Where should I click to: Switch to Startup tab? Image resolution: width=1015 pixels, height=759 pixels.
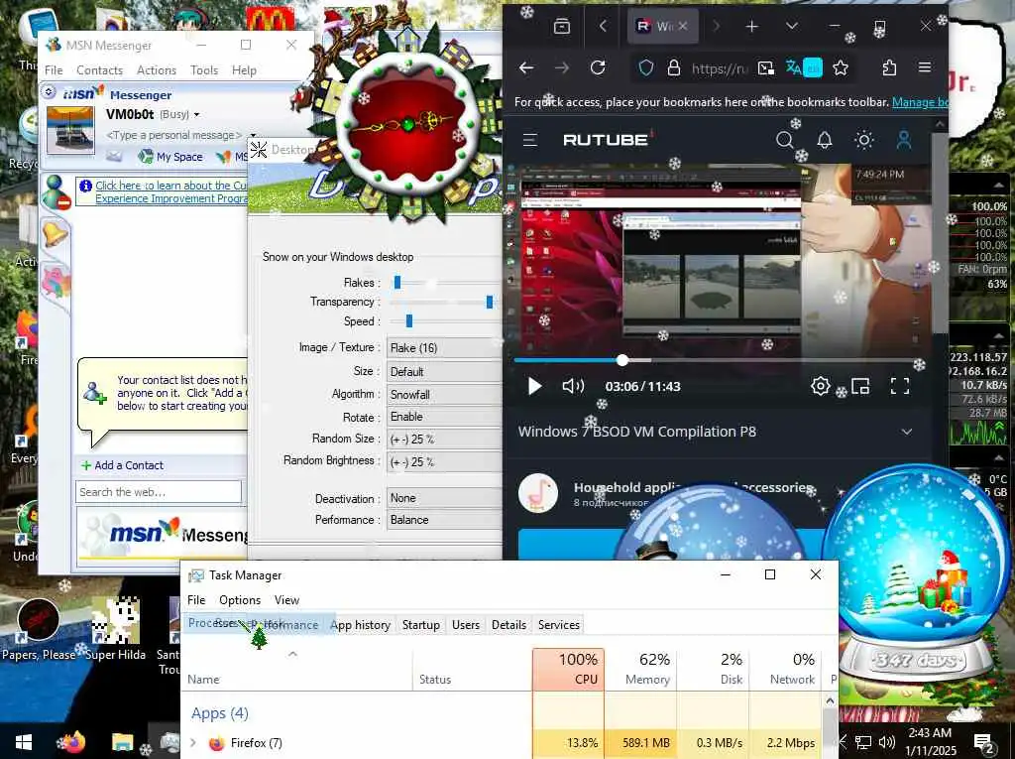(x=420, y=625)
